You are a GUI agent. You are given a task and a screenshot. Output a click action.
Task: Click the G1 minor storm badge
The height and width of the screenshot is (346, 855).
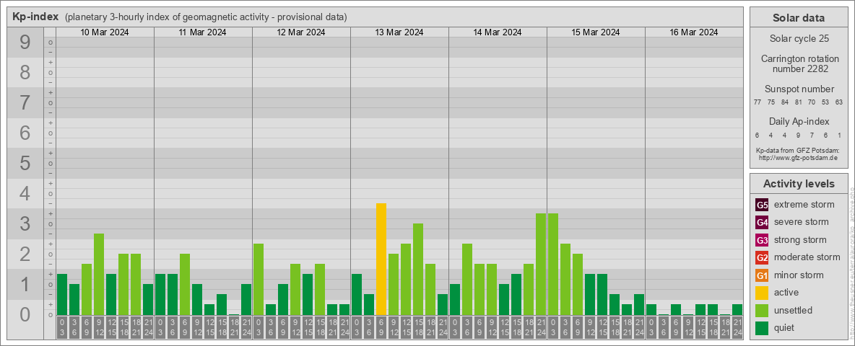point(762,275)
